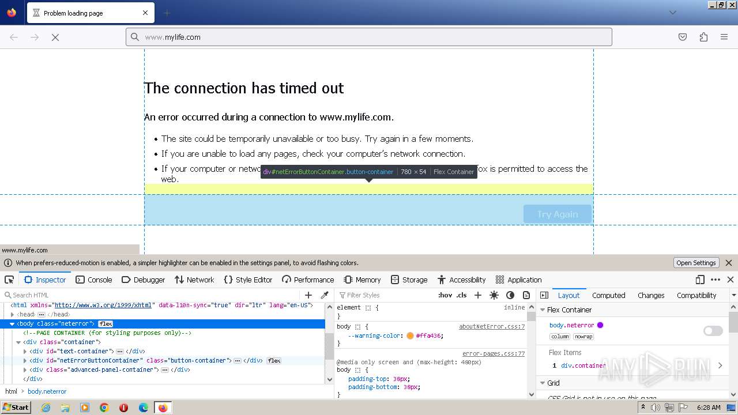738x415 pixels.
Task: Collapse the Grid section
Action: click(543, 383)
